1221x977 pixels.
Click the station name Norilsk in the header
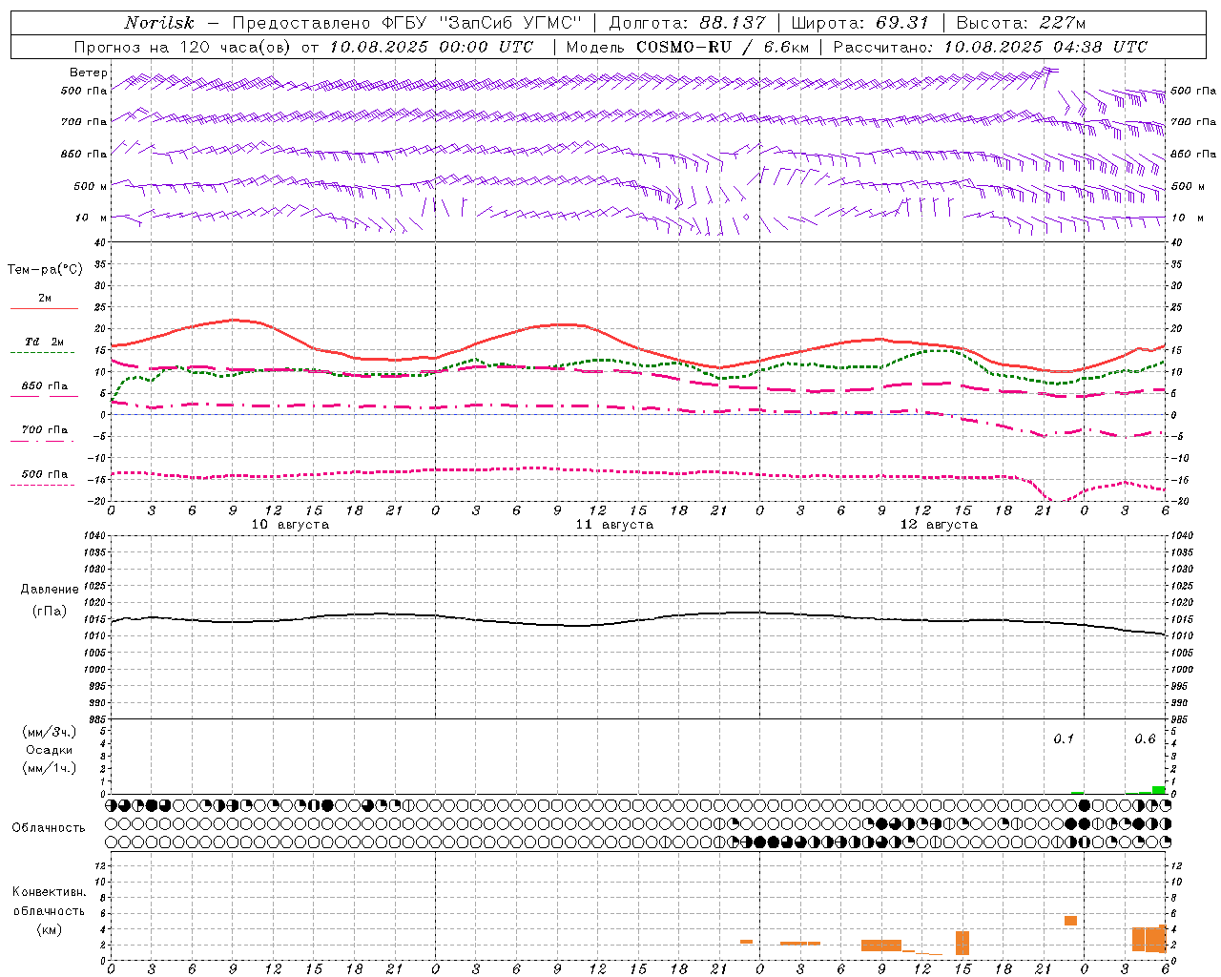click(158, 23)
